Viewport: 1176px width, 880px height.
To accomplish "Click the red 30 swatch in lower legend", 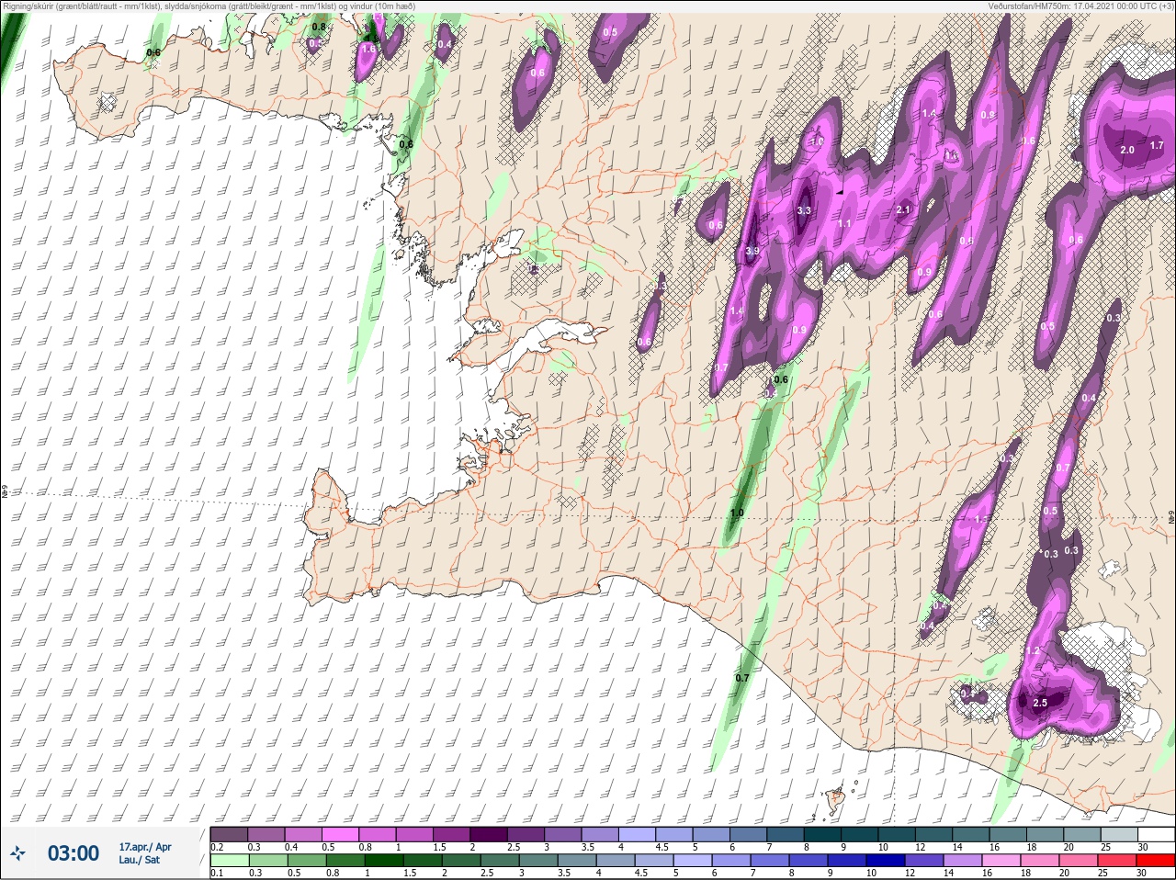I will [1156, 860].
